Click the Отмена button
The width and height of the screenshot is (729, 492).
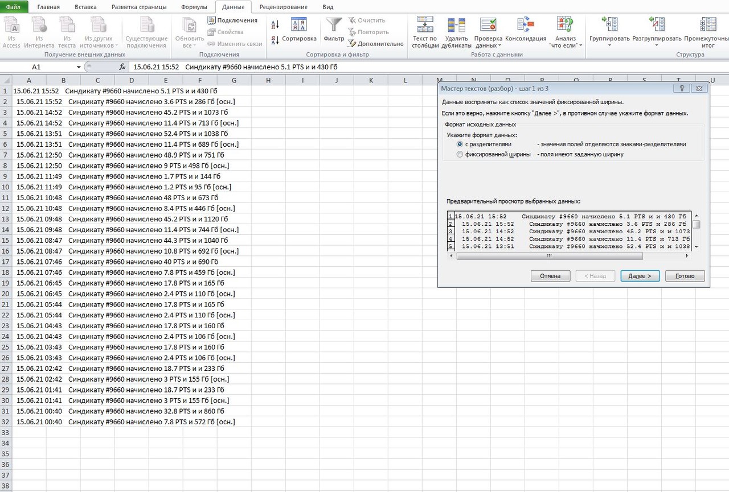551,276
